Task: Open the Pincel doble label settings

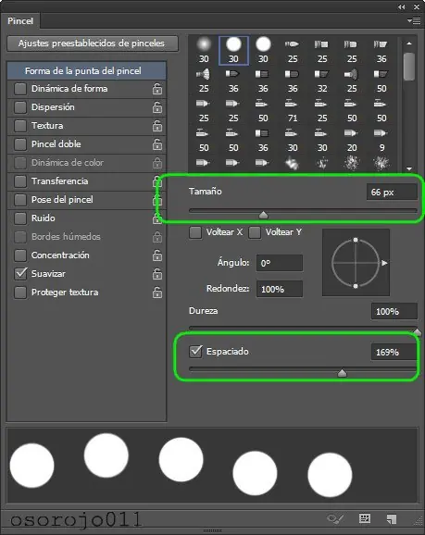Action: point(56,144)
